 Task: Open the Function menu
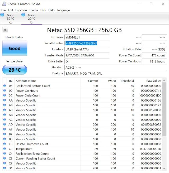(x=21, y=10)
